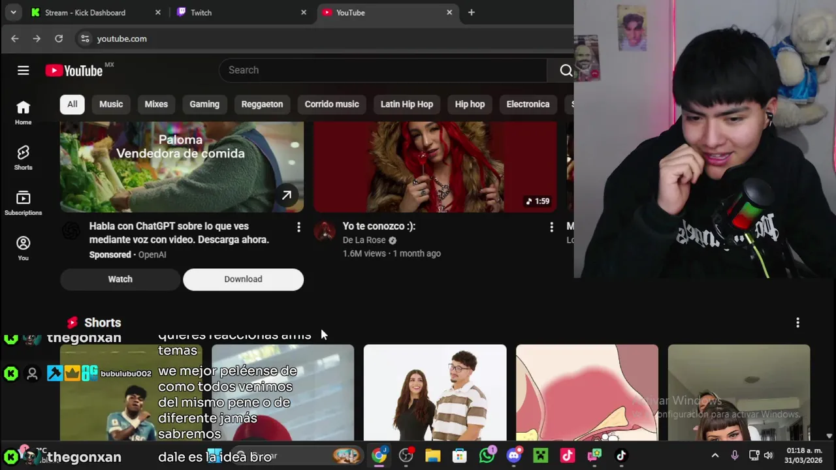Screen dimensions: 836x470
Task: Open a new browser tab
Action: [x=472, y=12]
